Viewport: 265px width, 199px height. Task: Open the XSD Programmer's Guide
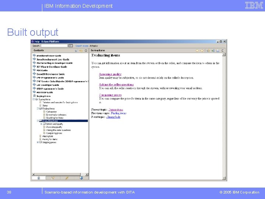click(50, 89)
